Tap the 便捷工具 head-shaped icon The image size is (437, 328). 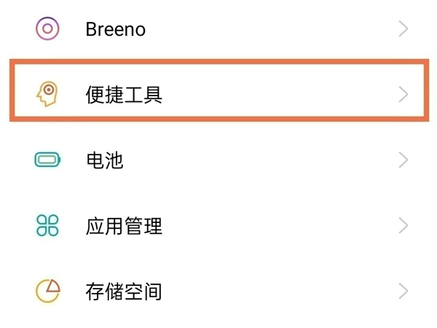pos(47,94)
